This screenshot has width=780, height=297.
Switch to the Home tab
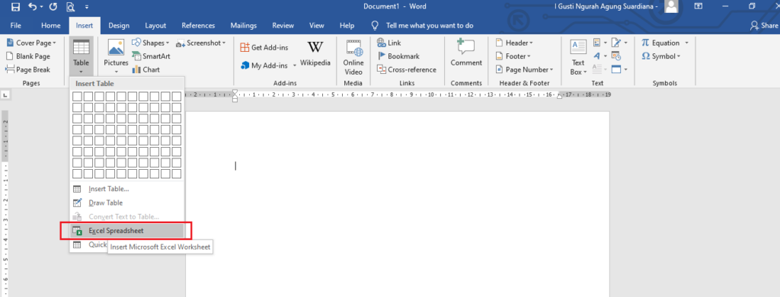(51, 25)
